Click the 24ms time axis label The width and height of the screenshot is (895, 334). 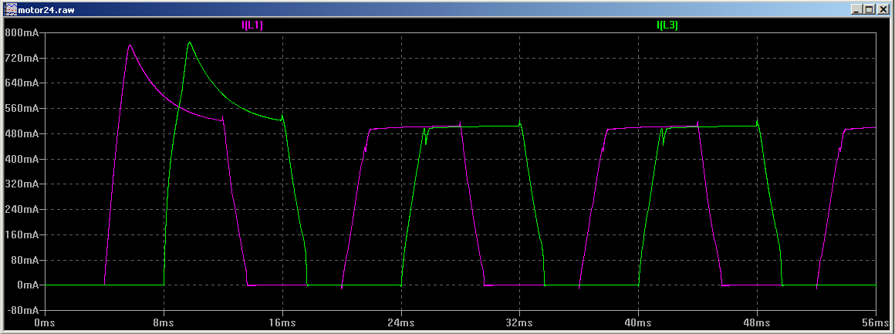pyautogui.click(x=401, y=323)
